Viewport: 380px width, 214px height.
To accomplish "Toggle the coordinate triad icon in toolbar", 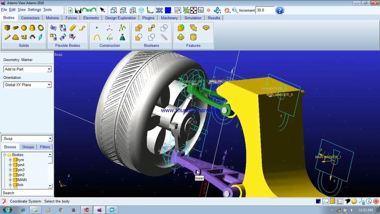I will (150, 10).
